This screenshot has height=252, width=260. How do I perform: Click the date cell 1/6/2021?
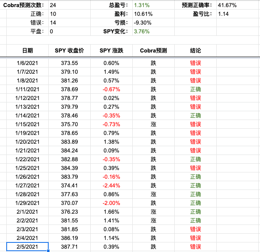pos(27,63)
